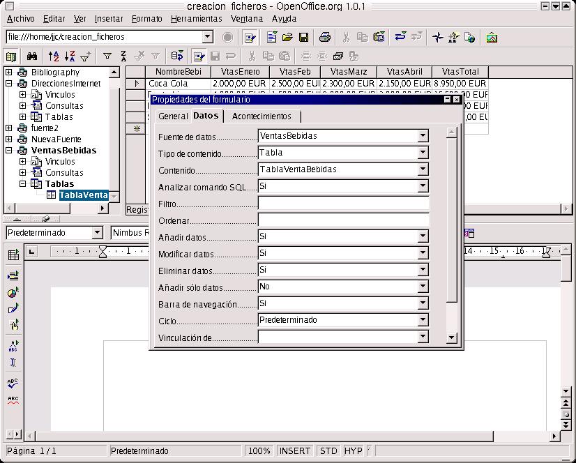Click the Open file folder icon
Image resolution: width=576 pixels, height=463 pixels.
click(x=287, y=38)
